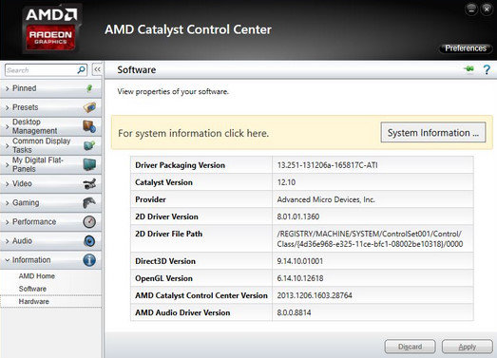
Task: Click the Driver Packaging Version label
Action: [x=180, y=165]
